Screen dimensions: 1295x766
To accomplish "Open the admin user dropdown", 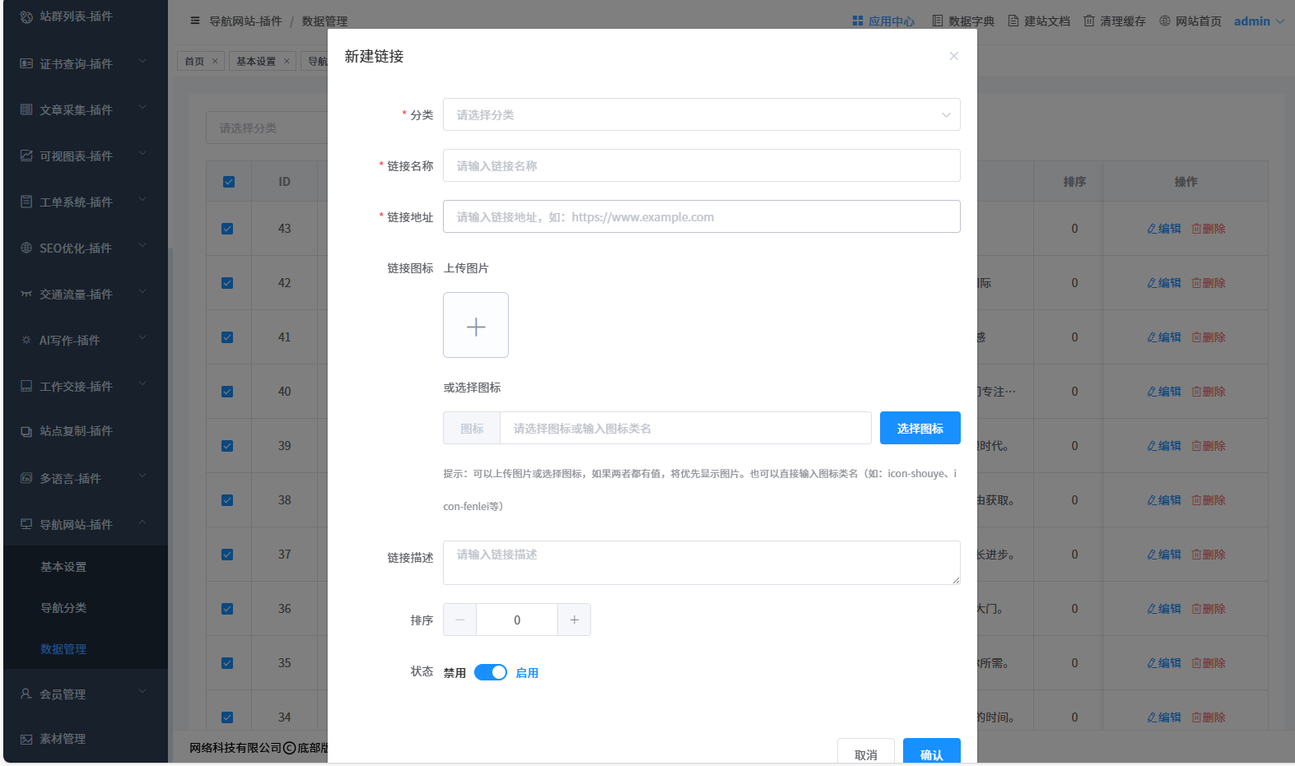I will (1258, 21).
